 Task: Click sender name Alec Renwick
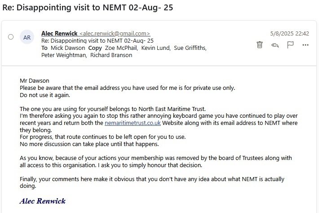59,34
